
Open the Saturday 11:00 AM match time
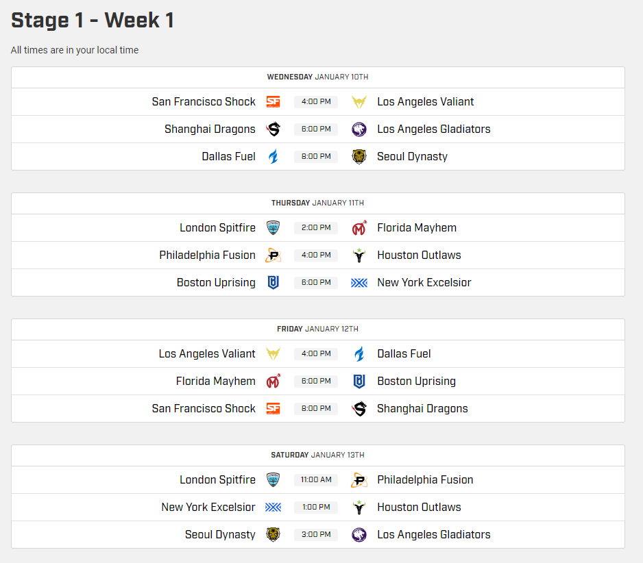(x=316, y=480)
